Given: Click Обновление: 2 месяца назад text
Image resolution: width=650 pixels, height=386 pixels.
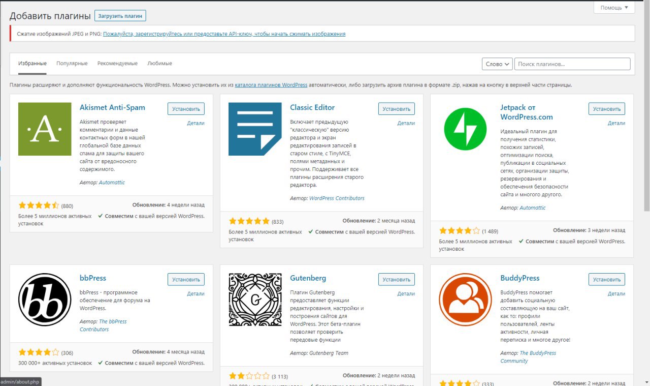Looking at the screenshot, I should coord(379,221).
